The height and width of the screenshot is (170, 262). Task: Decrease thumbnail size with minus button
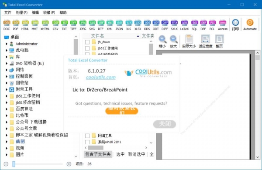pyautogui.click(x=6, y=164)
